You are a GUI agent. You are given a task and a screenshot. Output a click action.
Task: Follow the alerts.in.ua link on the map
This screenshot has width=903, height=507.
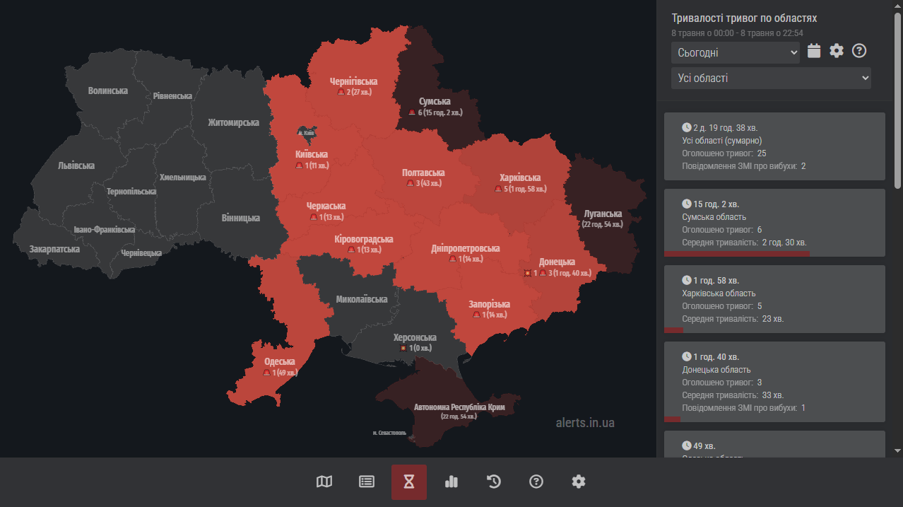pyautogui.click(x=585, y=423)
